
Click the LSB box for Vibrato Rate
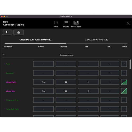tap(110, 91)
